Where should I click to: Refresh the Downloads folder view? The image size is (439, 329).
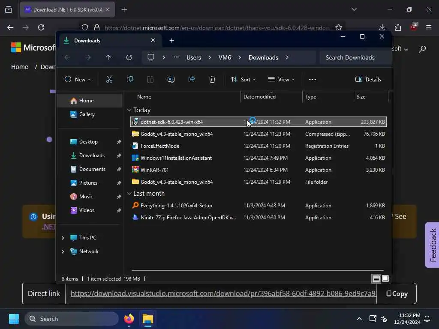(x=129, y=57)
